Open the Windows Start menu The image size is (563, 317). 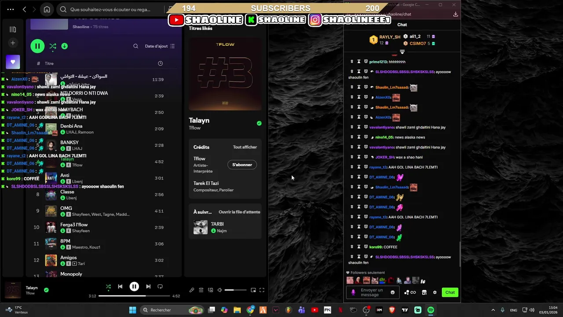132,310
